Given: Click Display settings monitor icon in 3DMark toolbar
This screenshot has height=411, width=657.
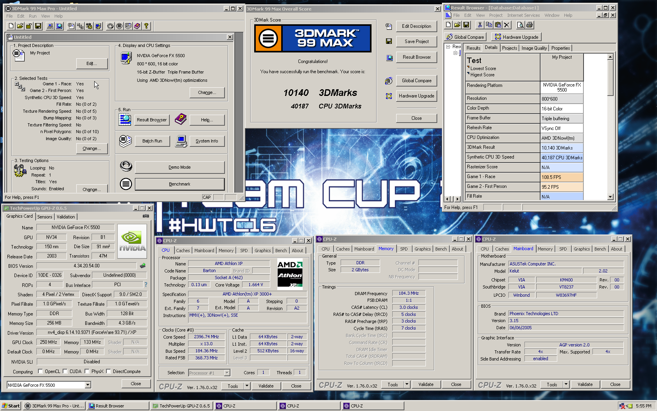Looking at the screenshot, I should (98, 26).
